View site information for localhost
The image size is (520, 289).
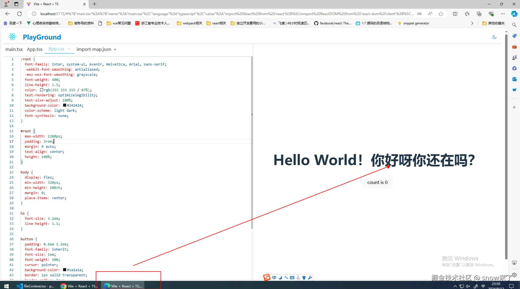(34, 14)
